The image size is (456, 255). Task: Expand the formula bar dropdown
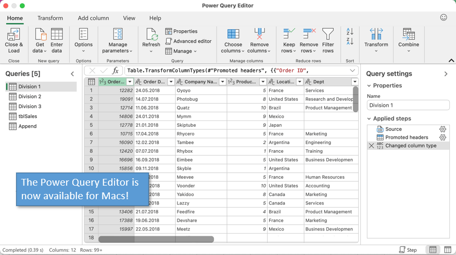[352, 71]
